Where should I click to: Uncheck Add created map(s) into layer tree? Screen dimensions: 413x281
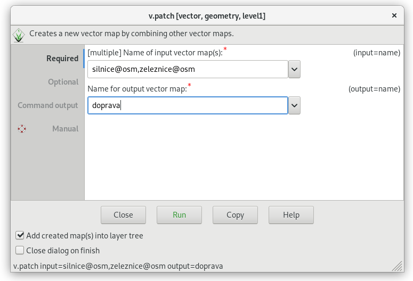20,235
